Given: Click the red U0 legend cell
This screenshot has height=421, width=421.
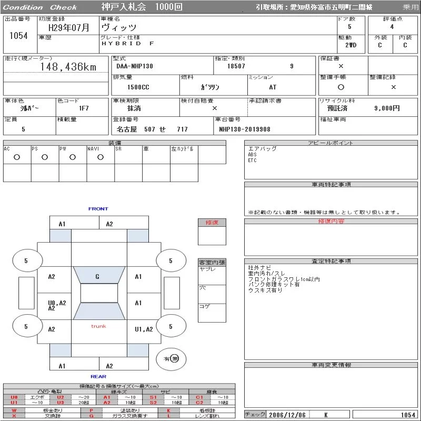Looking at the screenshot, I should click(x=14, y=397).
